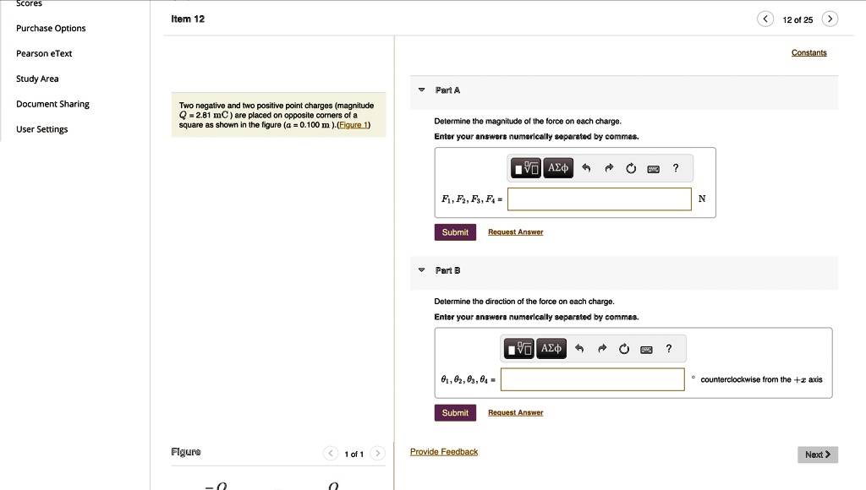Open the Provide Feedback link
Image resolution: width=866 pixels, height=490 pixels.
(443, 451)
